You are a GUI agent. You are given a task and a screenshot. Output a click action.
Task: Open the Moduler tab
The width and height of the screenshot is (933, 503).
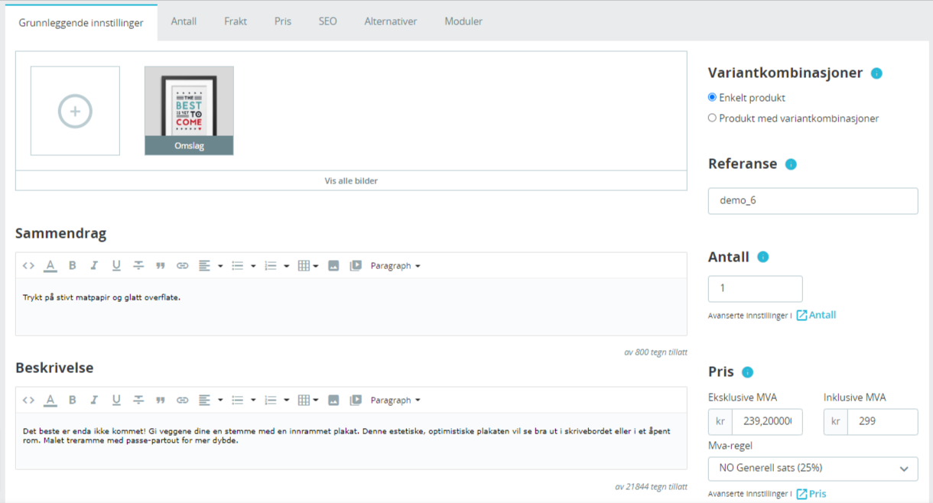pyautogui.click(x=463, y=21)
